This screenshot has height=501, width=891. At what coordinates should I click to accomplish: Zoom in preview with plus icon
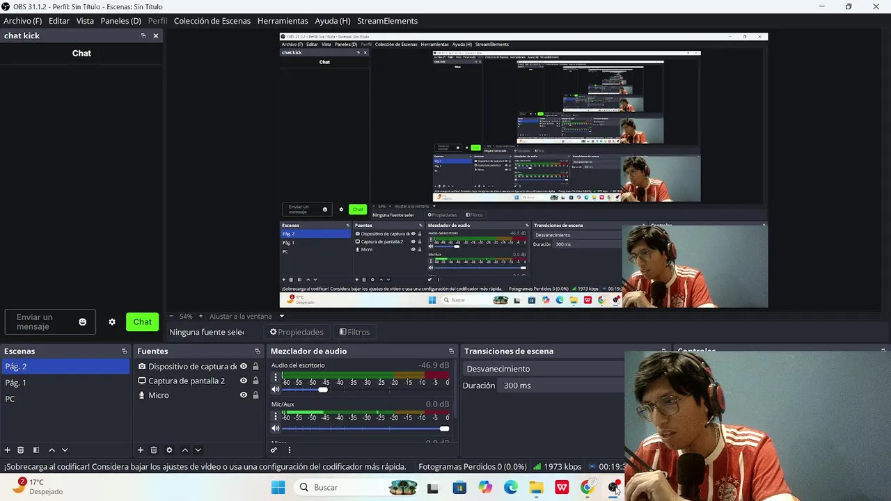[x=201, y=316]
